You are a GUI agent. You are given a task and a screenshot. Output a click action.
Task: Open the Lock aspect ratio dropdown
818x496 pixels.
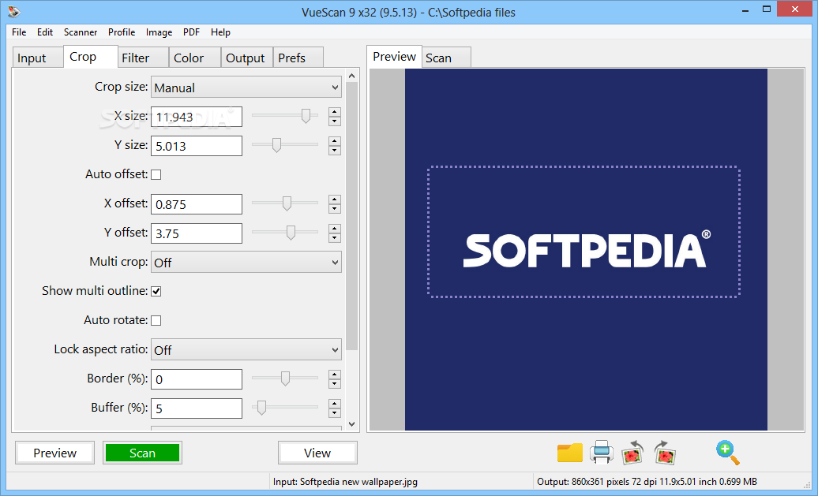click(x=246, y=350)
